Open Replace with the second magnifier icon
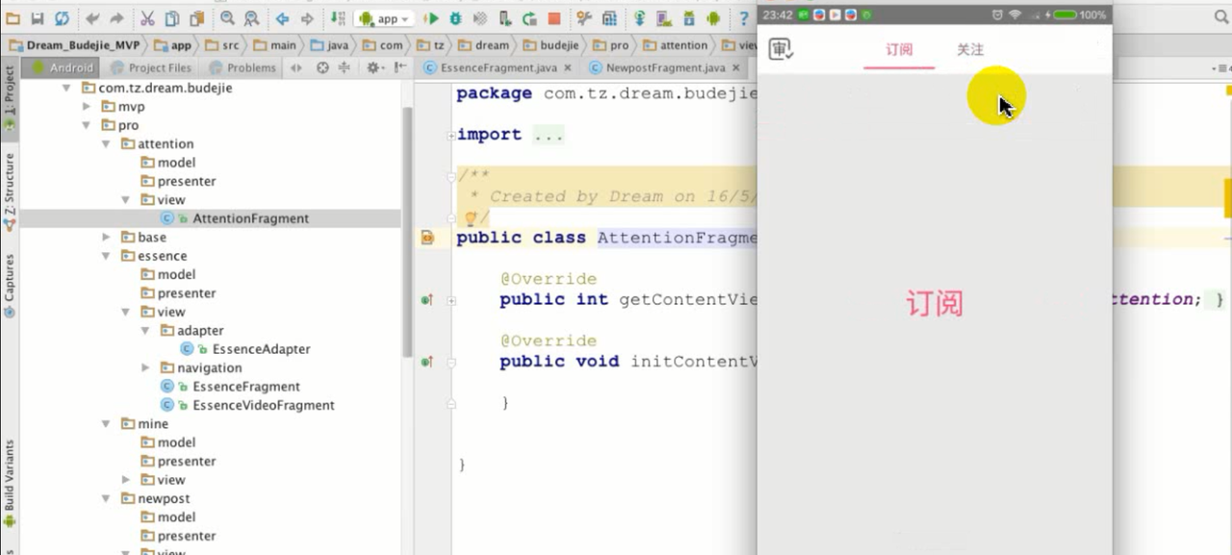1232x555 pixels. (x=251, y=18)
